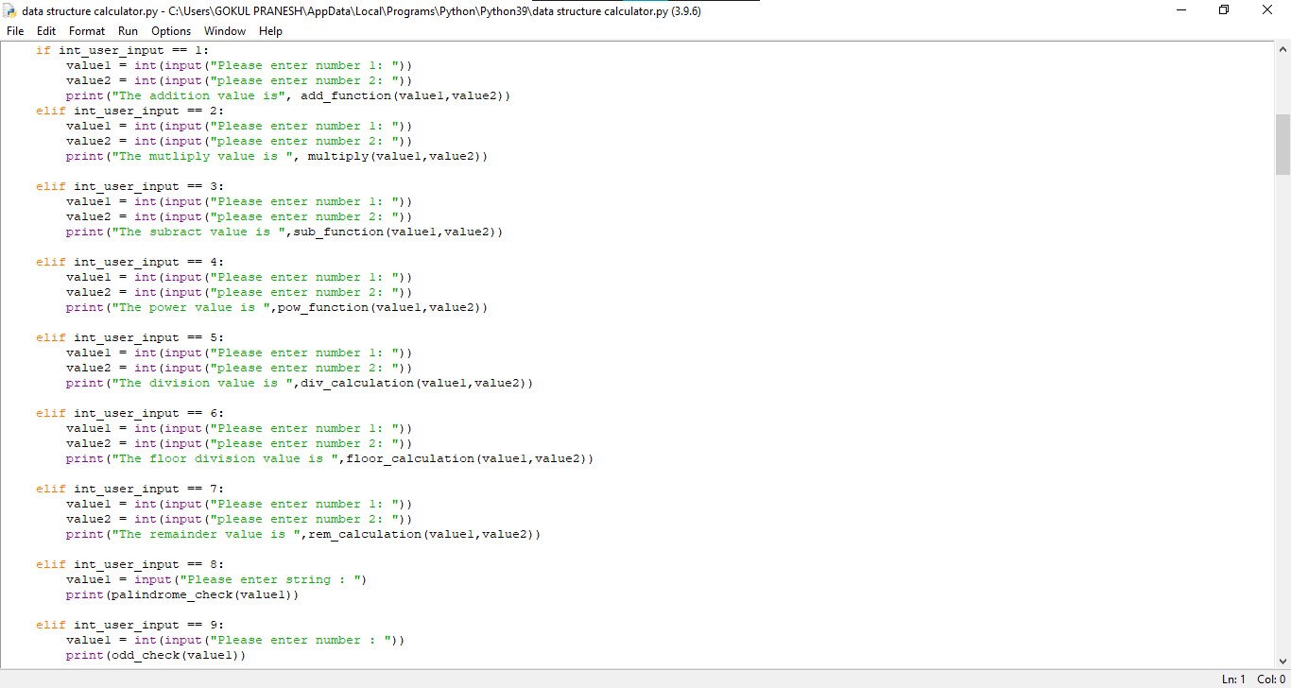Click the "Col: 0" status bar indicator
Viewport: 1291px width, 688px height.
1271,679
